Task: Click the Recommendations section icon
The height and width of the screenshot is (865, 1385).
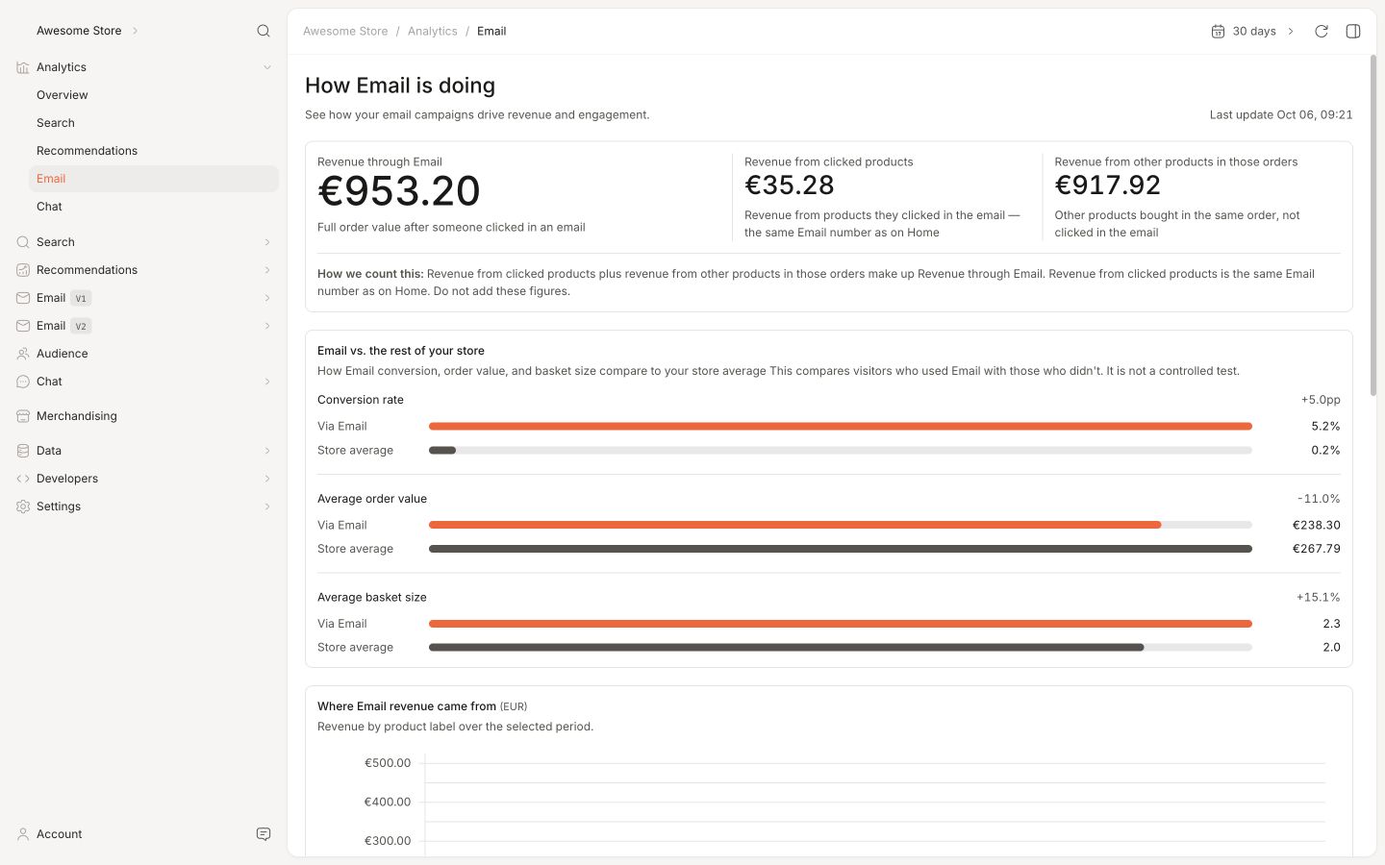Action: tap(23, 270)
